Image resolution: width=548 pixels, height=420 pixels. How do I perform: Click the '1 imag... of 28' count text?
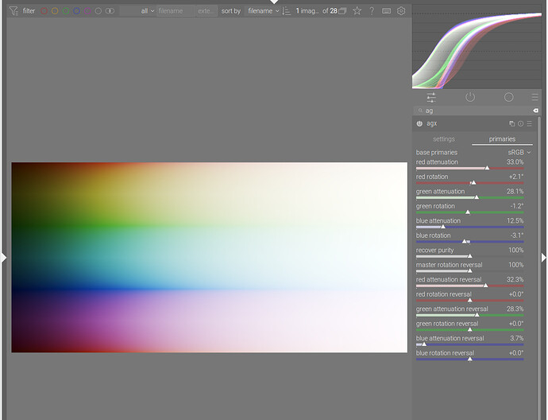pyautogui.click(x=316, y=11)
